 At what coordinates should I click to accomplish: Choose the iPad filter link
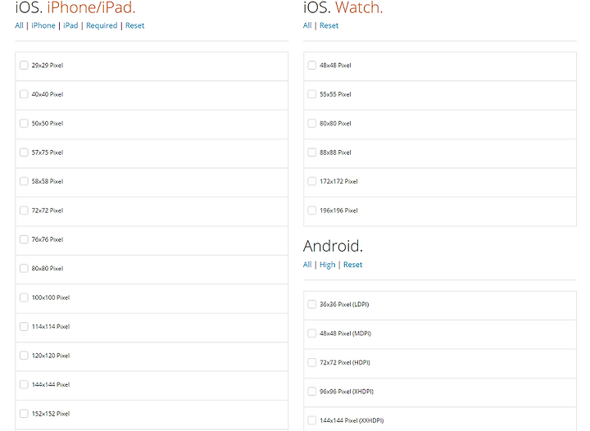pos(70,25)
